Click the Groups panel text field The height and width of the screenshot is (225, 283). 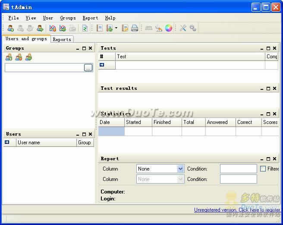[44, 68]
